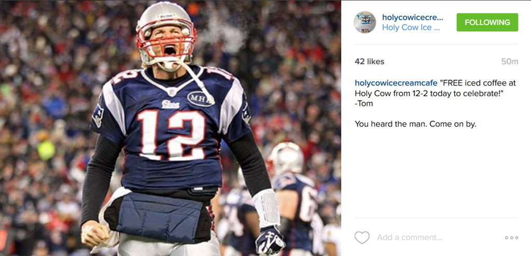Focus the Add a comment field

pos(410,237)
